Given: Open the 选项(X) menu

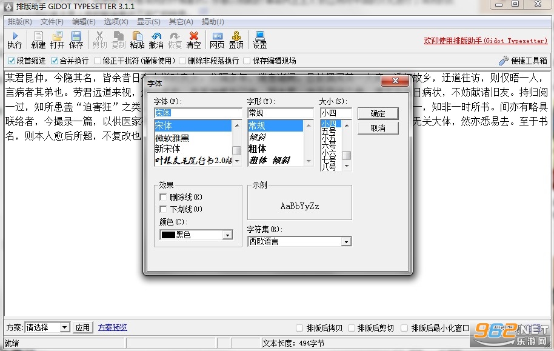Looking at the screenshot, I should point(116,22).
